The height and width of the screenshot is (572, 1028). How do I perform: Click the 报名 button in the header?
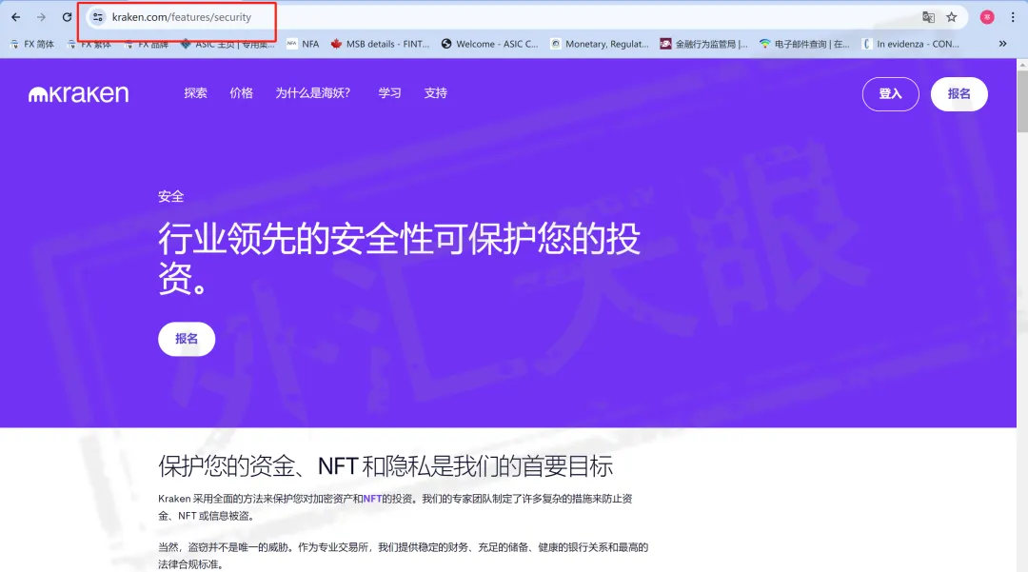(959, 93)
